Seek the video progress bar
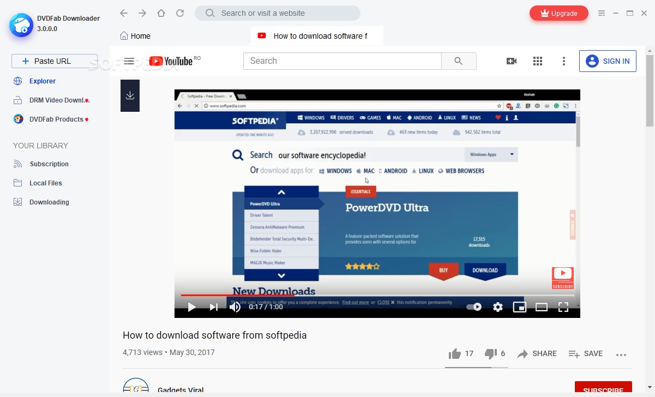655x397 pixels. (x=377, y=295)
